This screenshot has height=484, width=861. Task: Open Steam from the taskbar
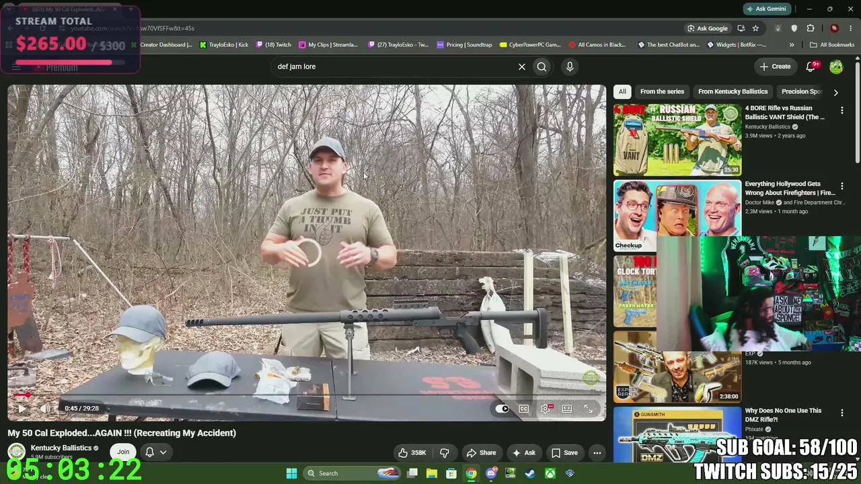530,473
